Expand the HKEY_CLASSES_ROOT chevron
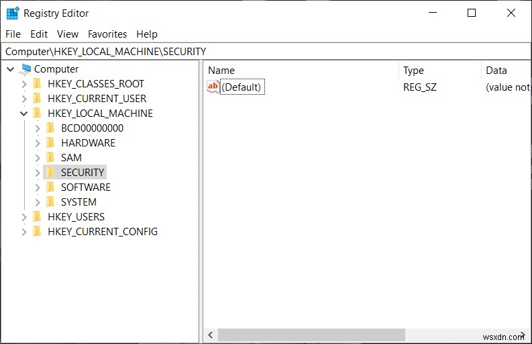 pos(24,84)
